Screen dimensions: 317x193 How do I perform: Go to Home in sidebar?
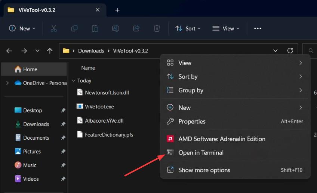click(x=34, y=69)
